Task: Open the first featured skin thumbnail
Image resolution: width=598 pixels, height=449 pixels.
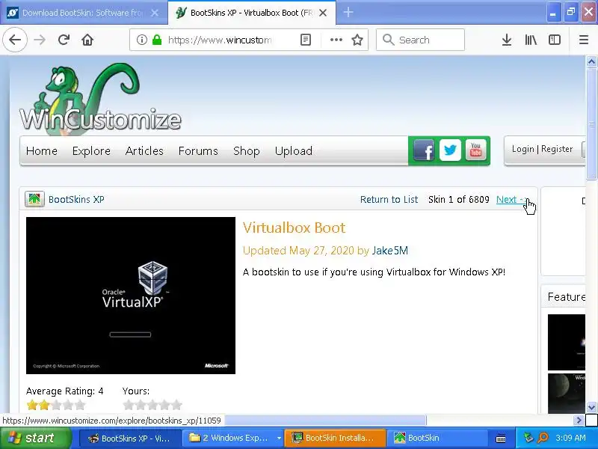Action: pos(567,342)
